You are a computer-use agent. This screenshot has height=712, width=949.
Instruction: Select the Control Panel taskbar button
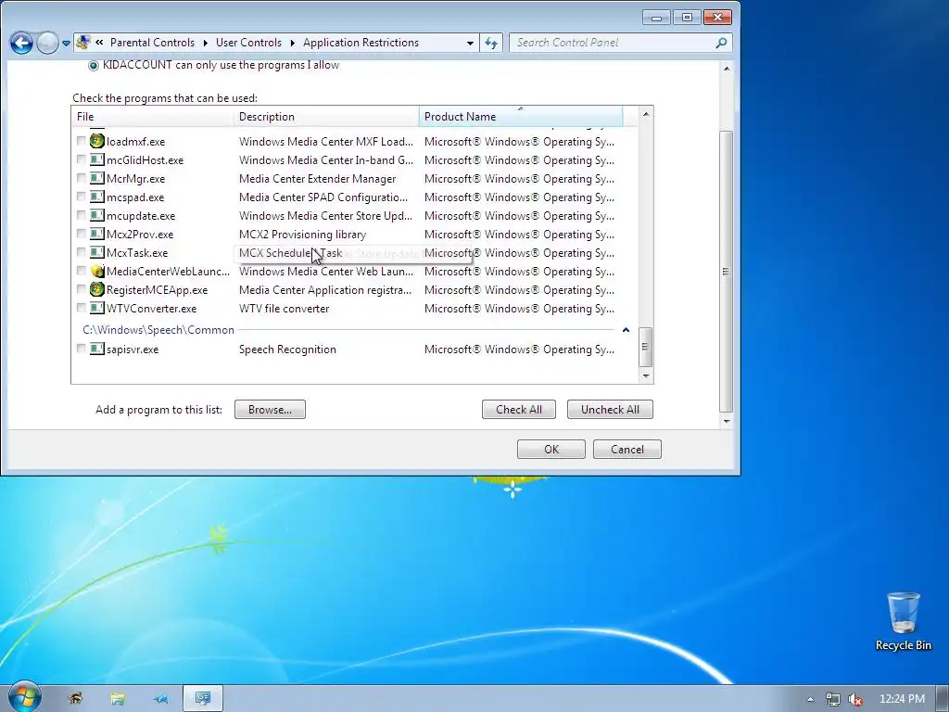[203, 699]
